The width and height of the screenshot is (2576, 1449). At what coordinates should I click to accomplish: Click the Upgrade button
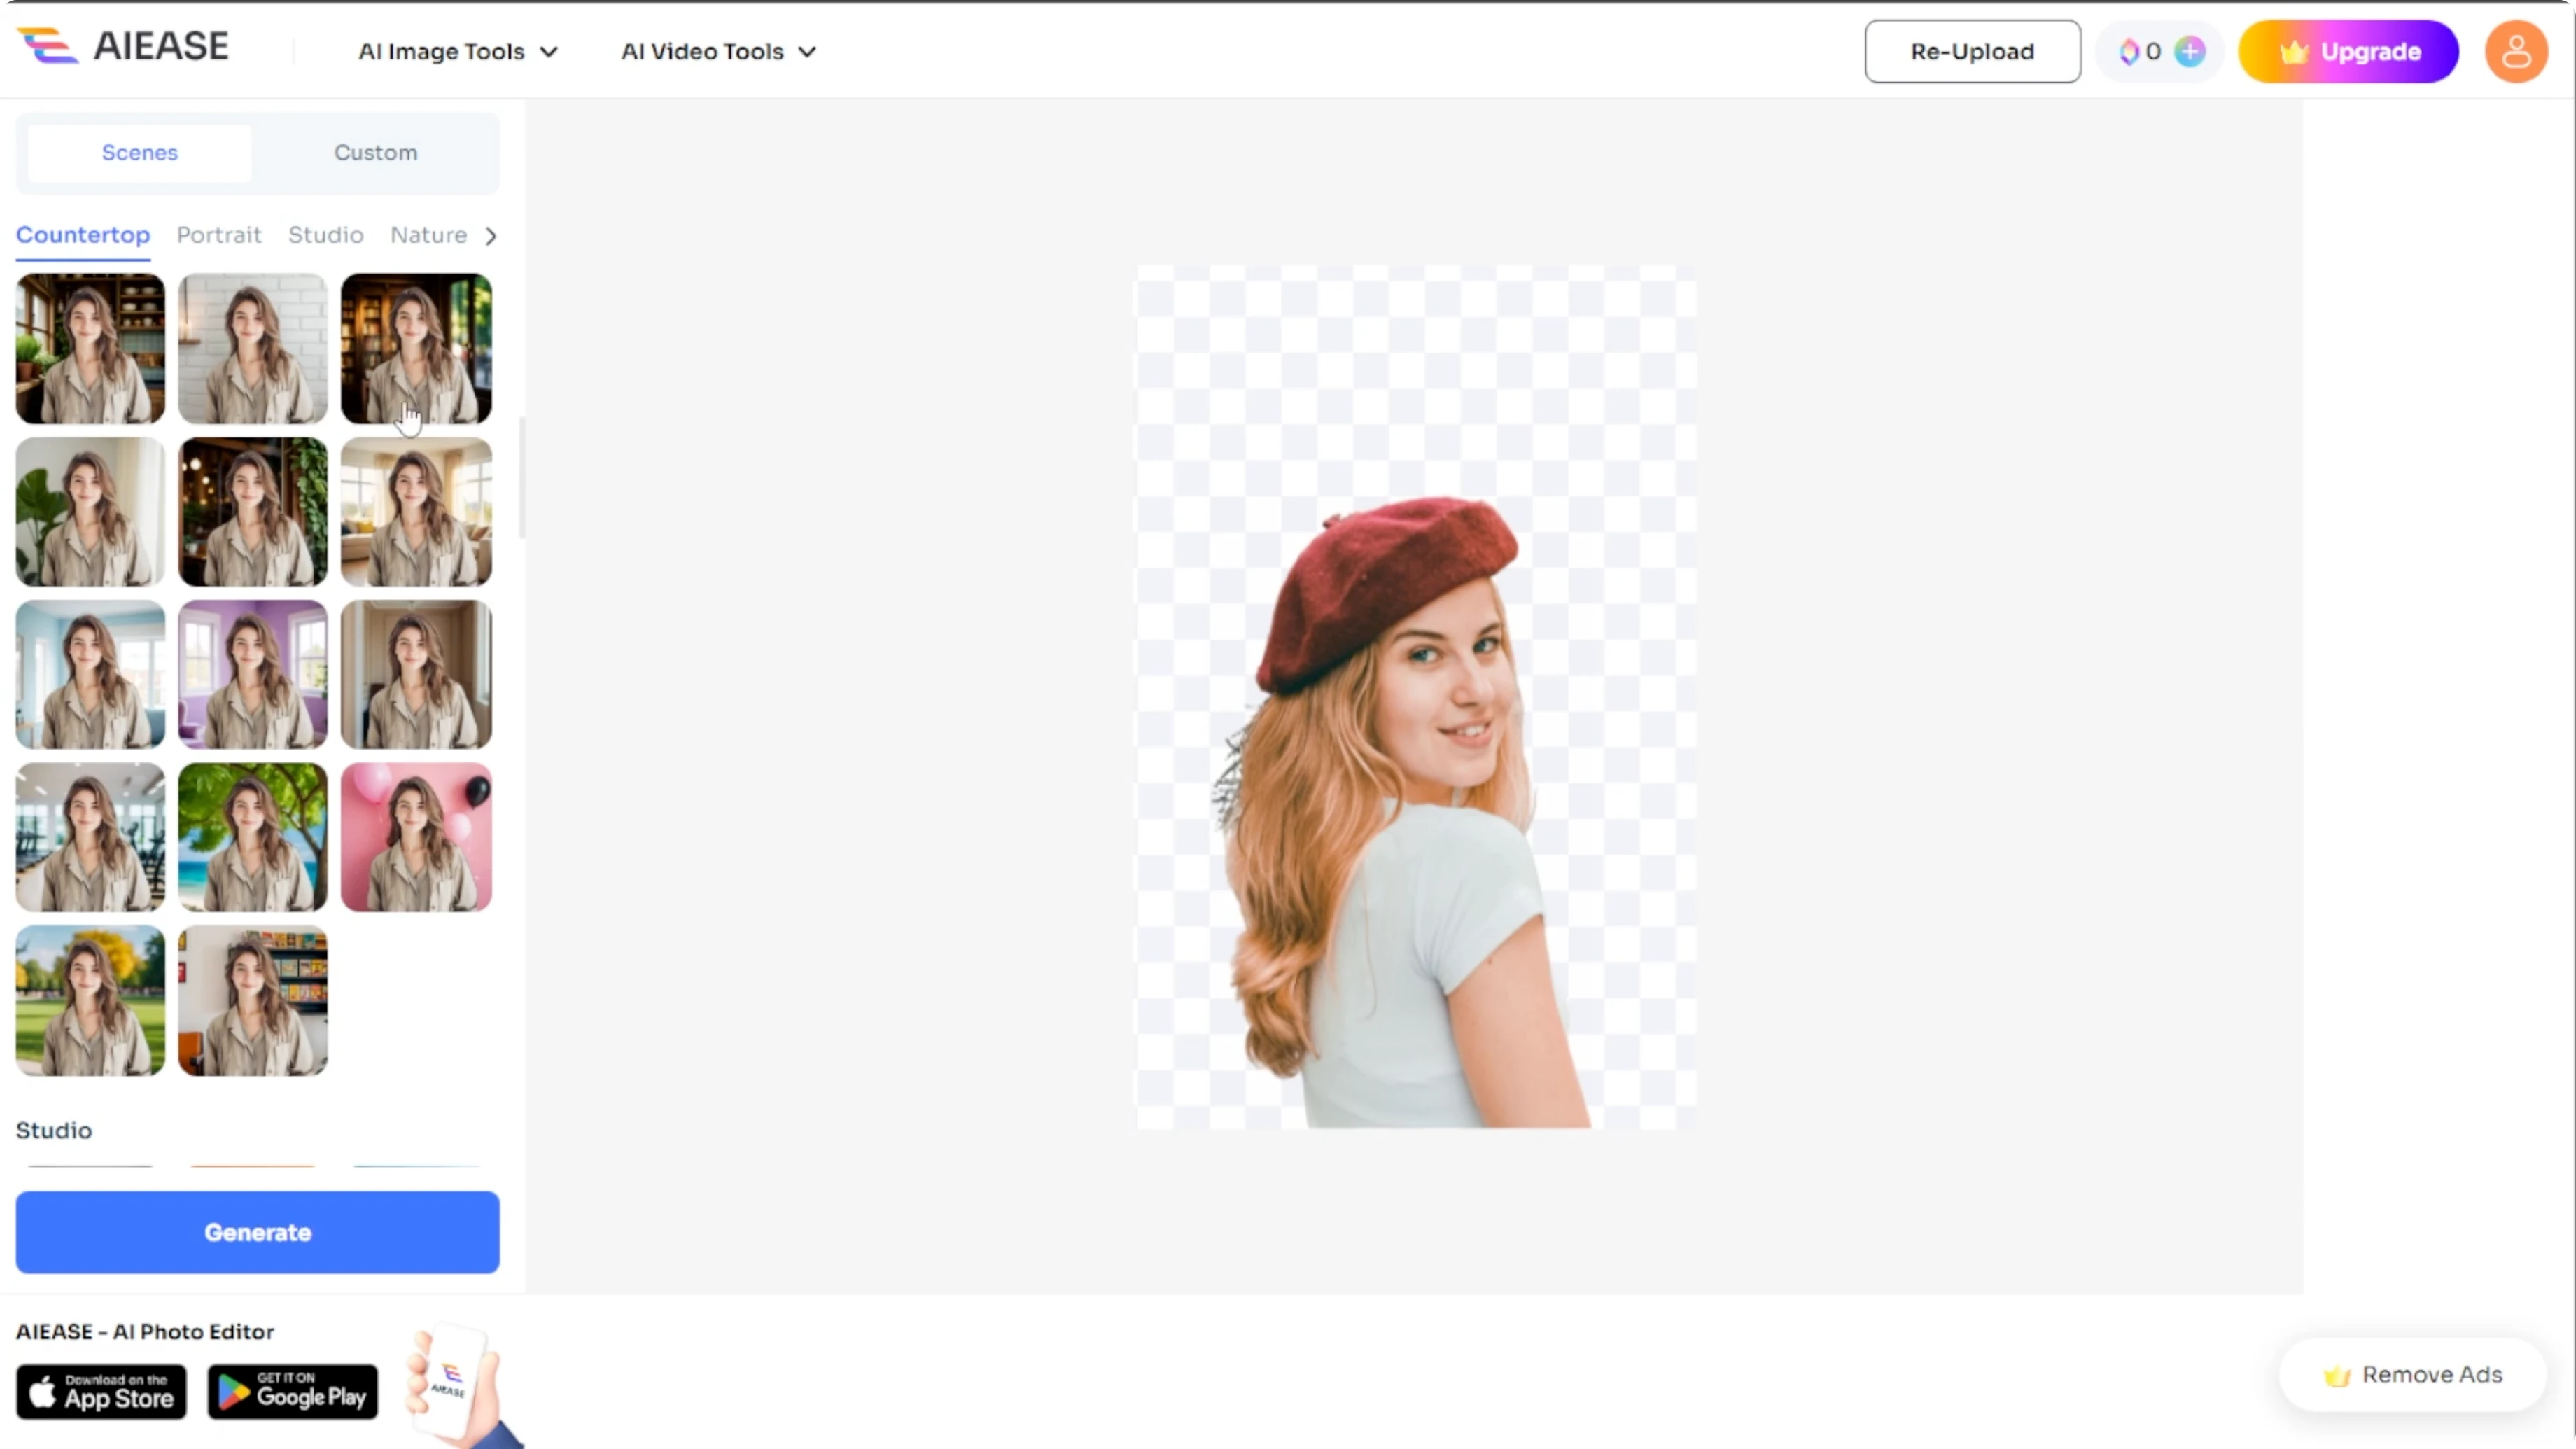coord(2348,51)
